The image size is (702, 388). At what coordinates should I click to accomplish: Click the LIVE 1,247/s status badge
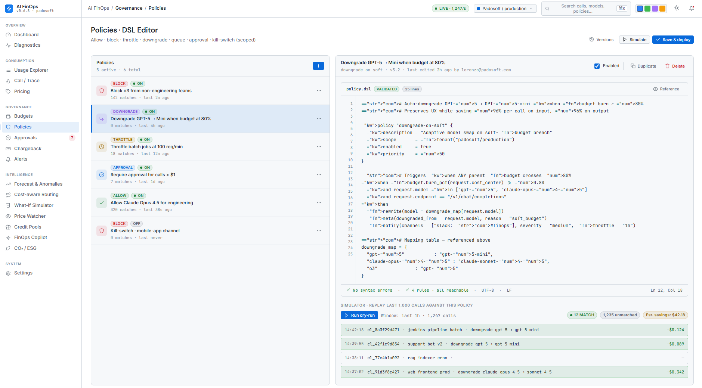[450, 9]
